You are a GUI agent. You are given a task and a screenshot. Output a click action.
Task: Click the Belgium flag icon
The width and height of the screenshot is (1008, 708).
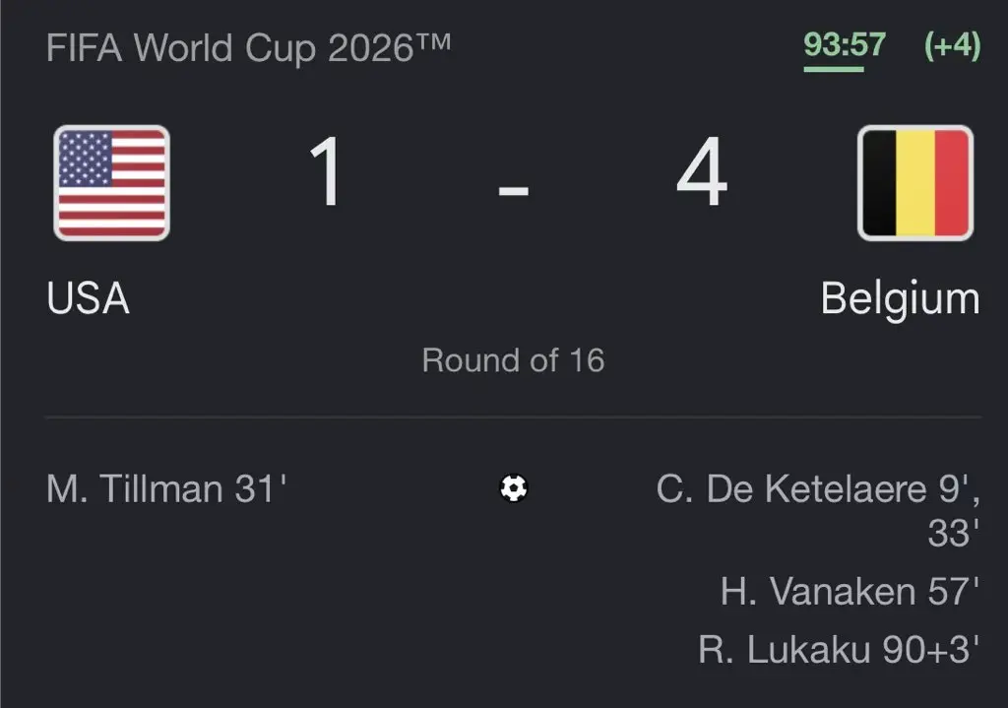coord(914,183)
